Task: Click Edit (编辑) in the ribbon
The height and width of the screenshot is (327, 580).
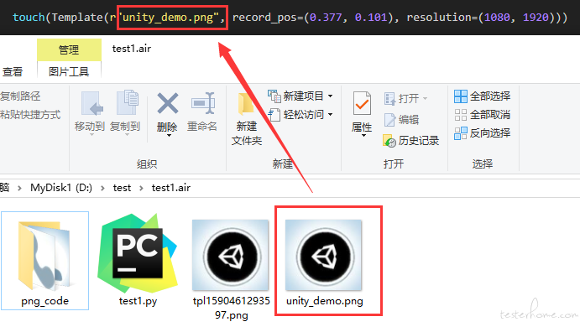Action: (401, 119)
